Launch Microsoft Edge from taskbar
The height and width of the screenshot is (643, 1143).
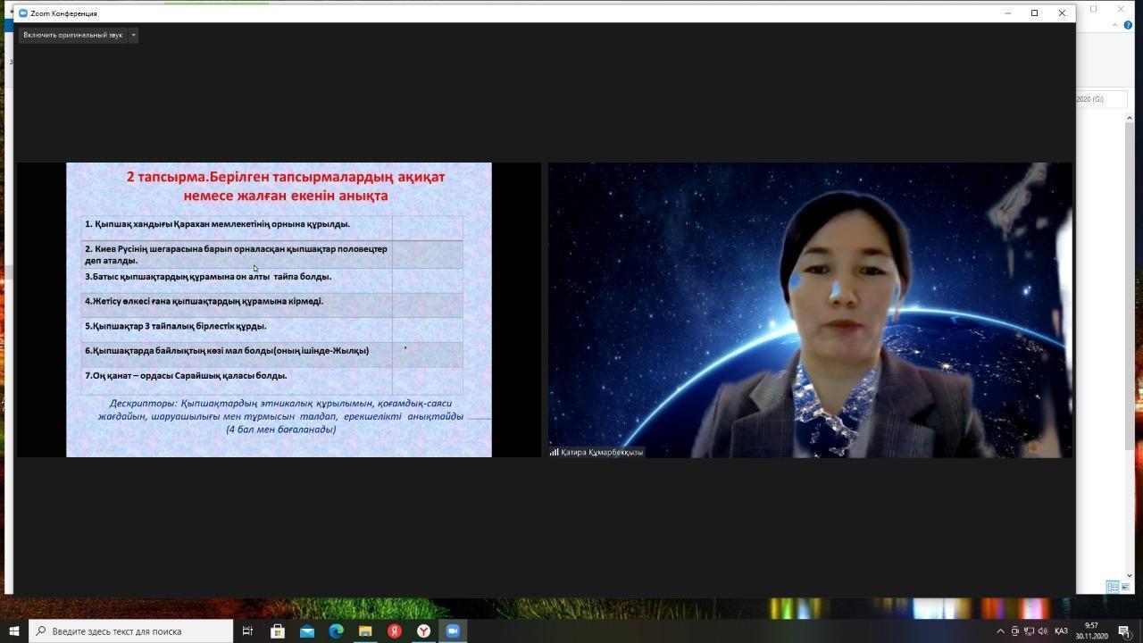coord(336,630)
